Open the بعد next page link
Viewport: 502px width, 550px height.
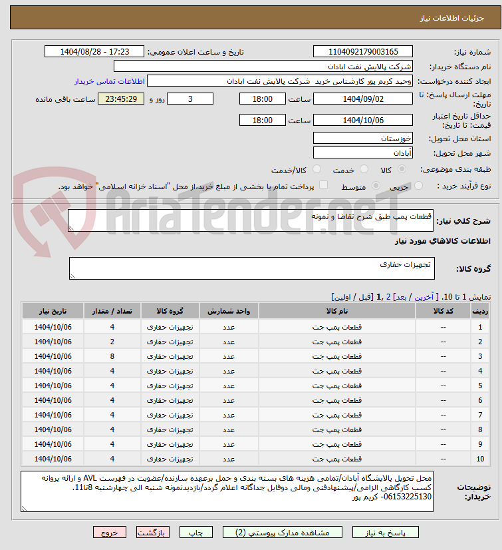[401, 297]
